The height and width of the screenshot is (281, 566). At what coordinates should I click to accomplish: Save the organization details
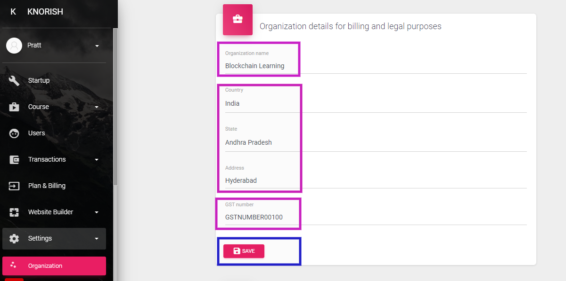tap(244, 251)
